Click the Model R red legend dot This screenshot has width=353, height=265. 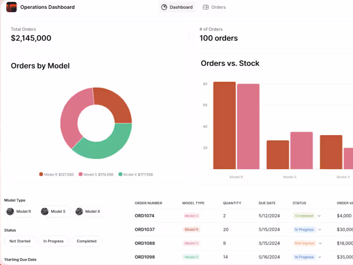(x=42, y=174)
